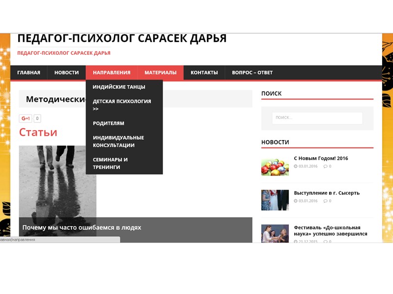Focus the Поиск search input field
Image resolution: width=393 pixels, height=294 pixels.
(317, 118)
